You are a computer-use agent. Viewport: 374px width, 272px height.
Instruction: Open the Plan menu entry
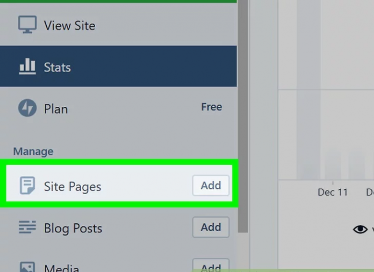[56, 109]
